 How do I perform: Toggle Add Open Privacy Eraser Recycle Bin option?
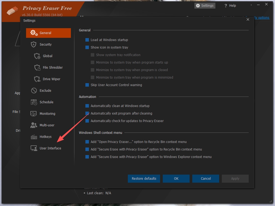pyautogui.click(x=87, y=142)
